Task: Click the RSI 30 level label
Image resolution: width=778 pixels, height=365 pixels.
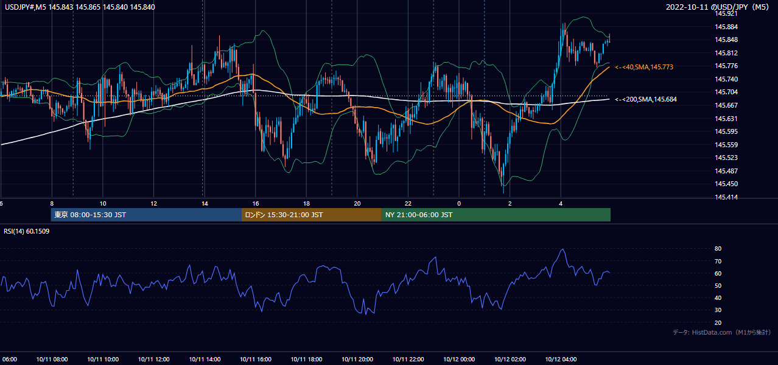Action: click(718, 310)
